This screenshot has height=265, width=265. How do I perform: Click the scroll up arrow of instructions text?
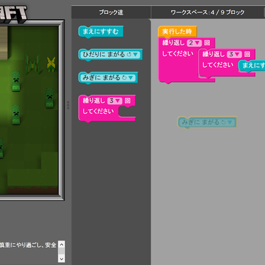[62, 244]
